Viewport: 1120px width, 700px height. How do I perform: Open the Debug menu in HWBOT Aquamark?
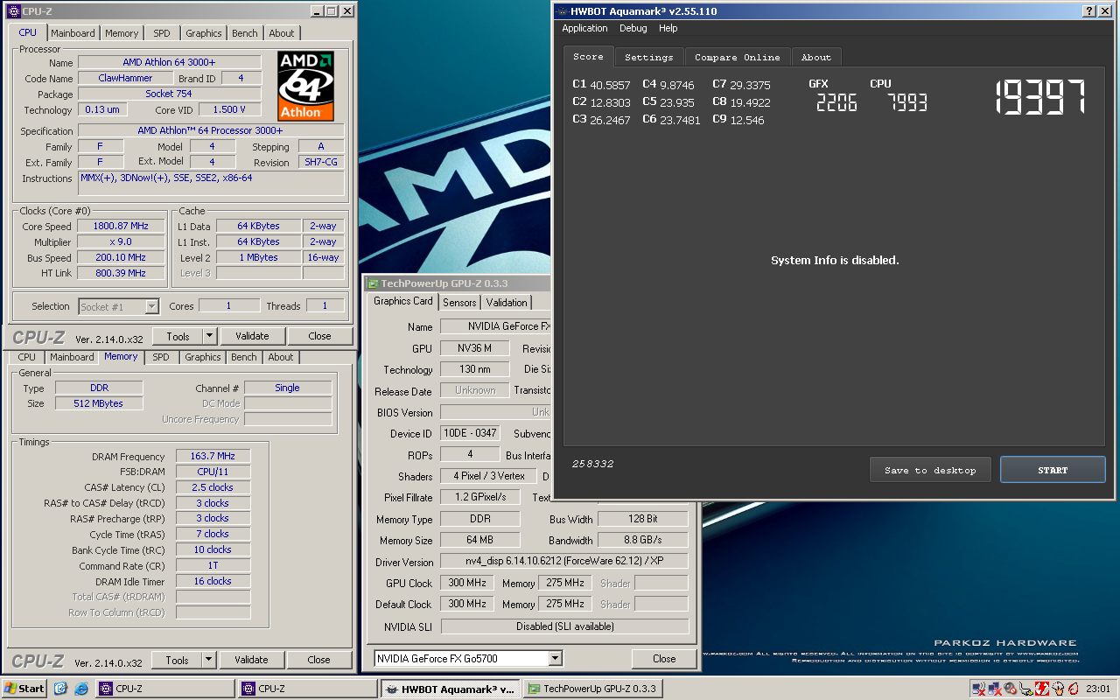[633, 28]
